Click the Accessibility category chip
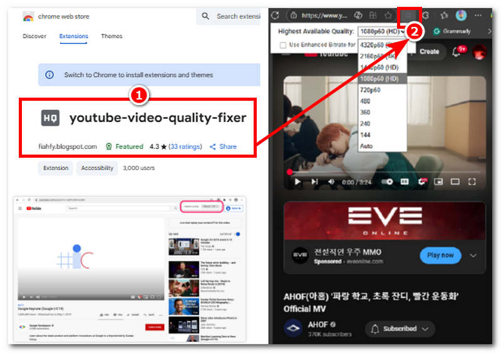 point(97,168)
